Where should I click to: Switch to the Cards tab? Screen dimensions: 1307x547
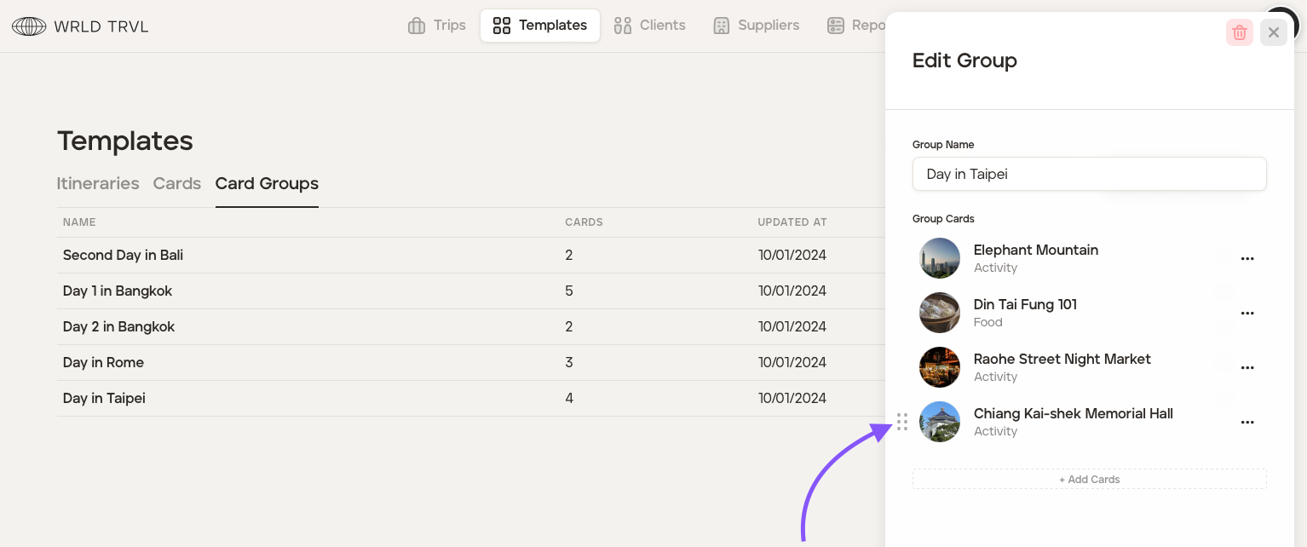click(177, 183)
